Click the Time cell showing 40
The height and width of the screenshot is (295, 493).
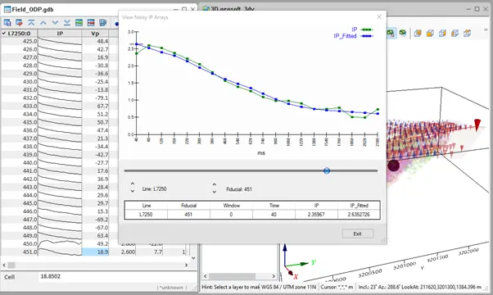tap(274, 215)
